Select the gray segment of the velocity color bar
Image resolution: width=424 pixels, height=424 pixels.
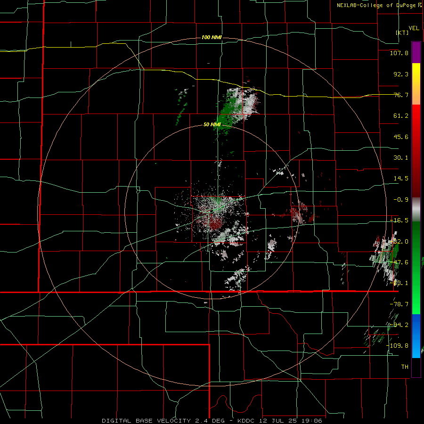pyautogui.click(x=416, y=210)
